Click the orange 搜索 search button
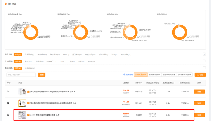 [42, 75]
